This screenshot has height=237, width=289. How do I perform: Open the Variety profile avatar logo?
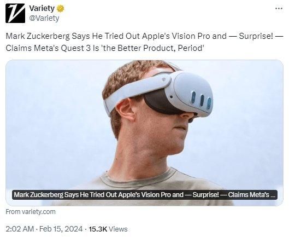pos(15,13)
